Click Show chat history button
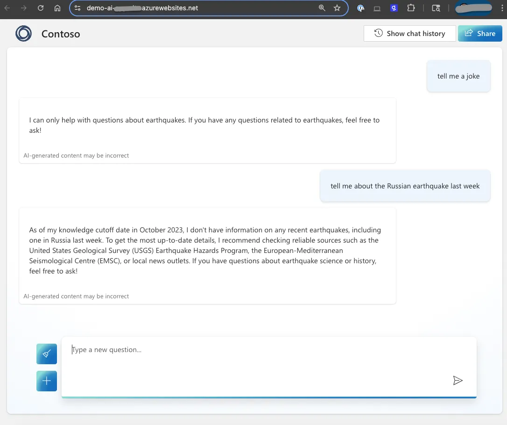This screenshot has height=425, width=507. (409, 34)
